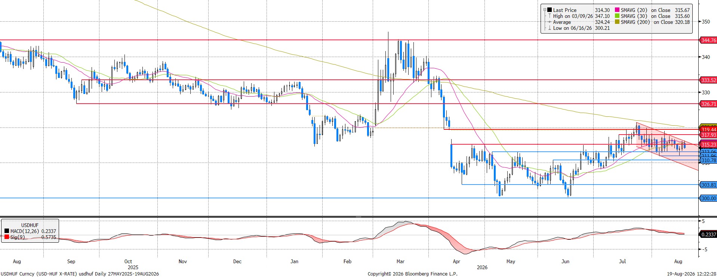Click the 0.2337 MACD value axis label

708,234
